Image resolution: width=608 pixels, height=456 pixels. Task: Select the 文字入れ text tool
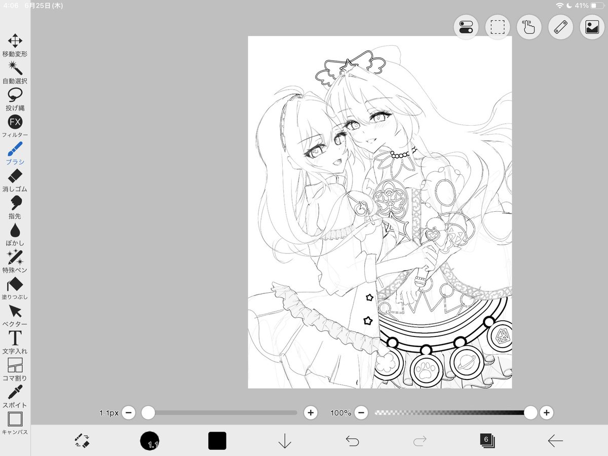point(15,343)
